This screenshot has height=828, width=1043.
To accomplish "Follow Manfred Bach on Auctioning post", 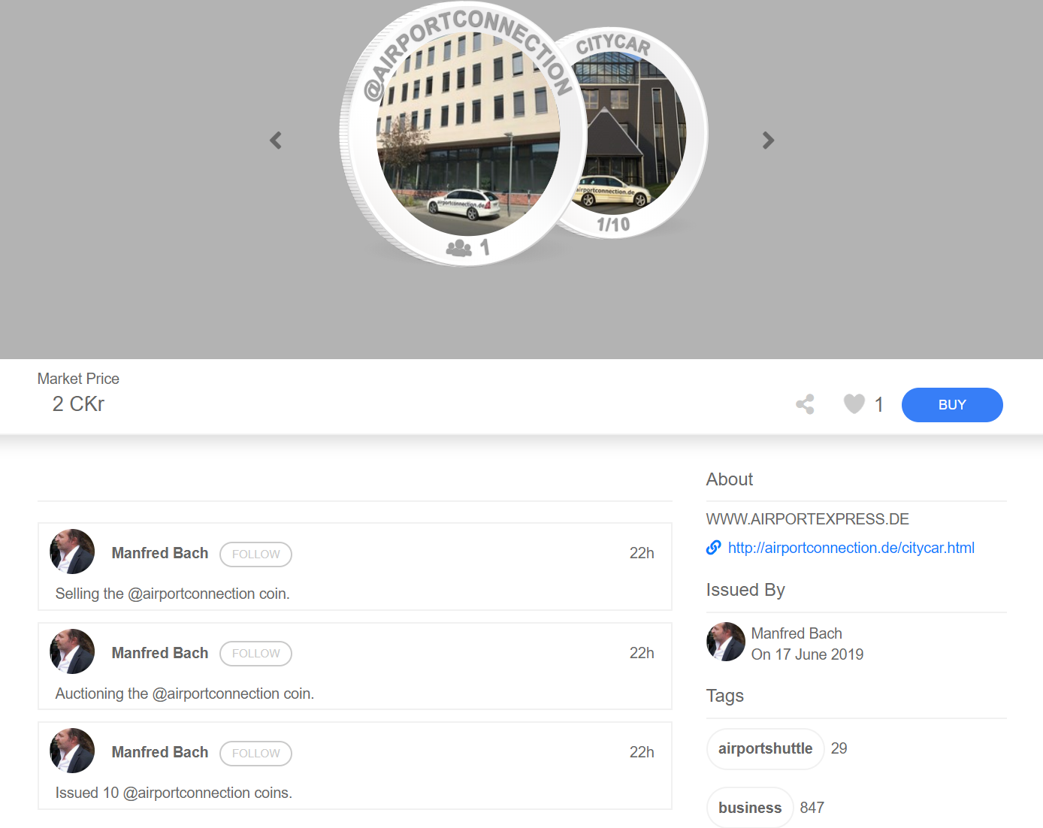I will (255, 654).
